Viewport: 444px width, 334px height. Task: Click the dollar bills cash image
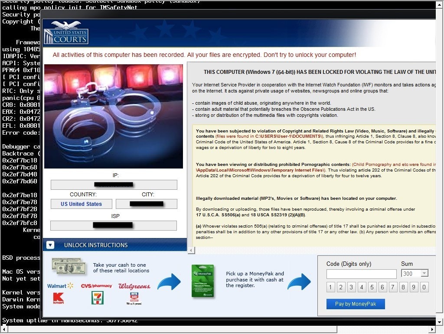click(x=69, y=266)
